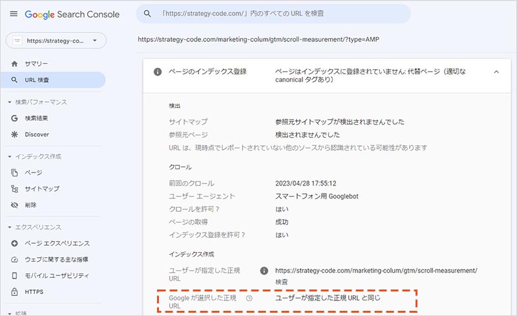Click the Google G icon for 検索結果

pos(15,118)
